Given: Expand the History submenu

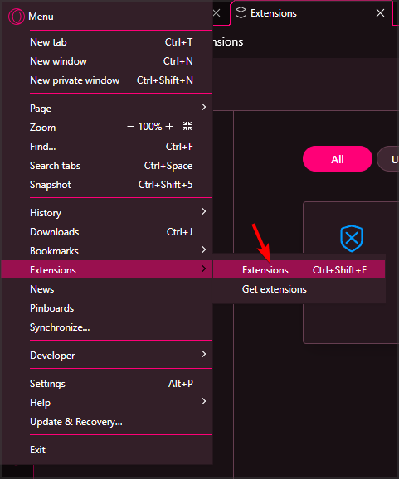Looking at the screenshot, I should click(x=203, y=211).
